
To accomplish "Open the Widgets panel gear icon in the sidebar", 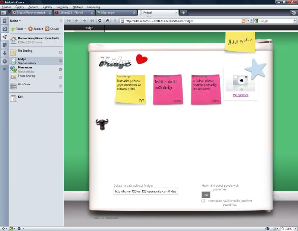I will pyautogui.click(x=4, y=29).
